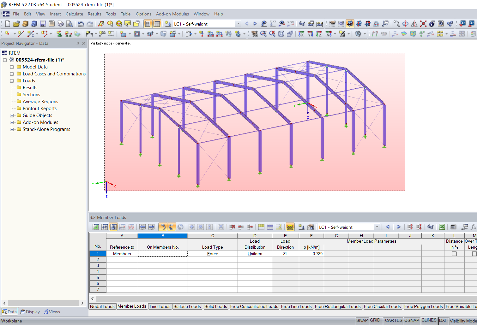Show view in X direction
This screenshot has height=325, width=477.
coord(301,33)
